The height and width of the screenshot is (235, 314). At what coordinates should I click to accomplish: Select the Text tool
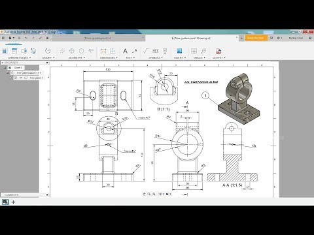(125, 51)
